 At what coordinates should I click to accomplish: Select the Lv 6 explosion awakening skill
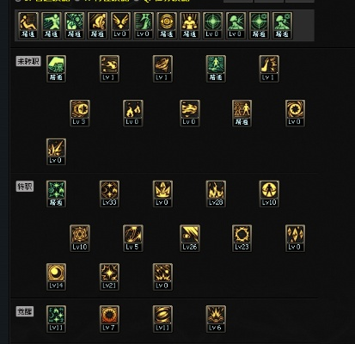[x=216, y=319]
